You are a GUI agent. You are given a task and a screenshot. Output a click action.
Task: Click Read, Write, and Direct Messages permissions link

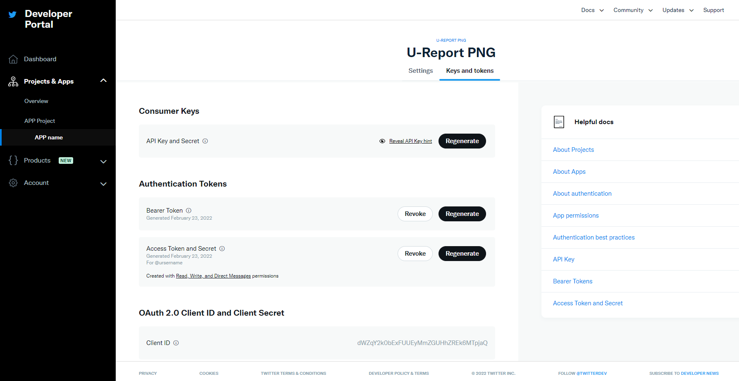tap(213, 276)
